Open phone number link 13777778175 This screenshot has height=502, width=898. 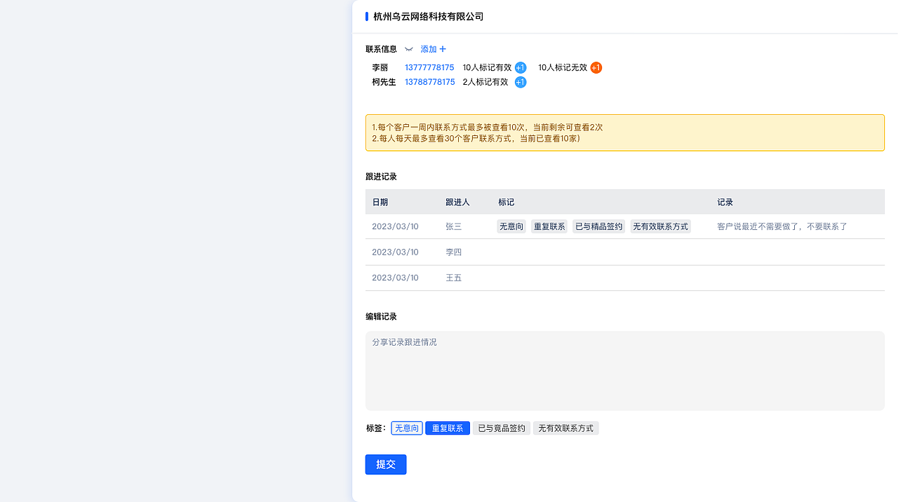429,67
